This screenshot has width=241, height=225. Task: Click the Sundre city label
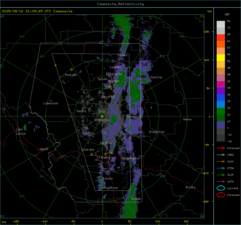click(81, 111)
